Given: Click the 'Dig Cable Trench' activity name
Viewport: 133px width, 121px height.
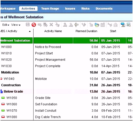Looking at the screenshot, I should tap(48, 117).
